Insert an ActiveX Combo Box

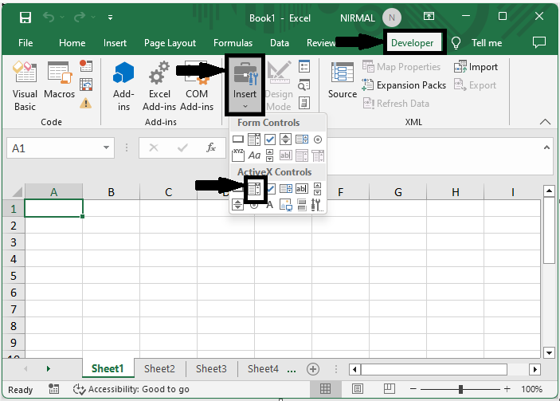pos(254,188)
